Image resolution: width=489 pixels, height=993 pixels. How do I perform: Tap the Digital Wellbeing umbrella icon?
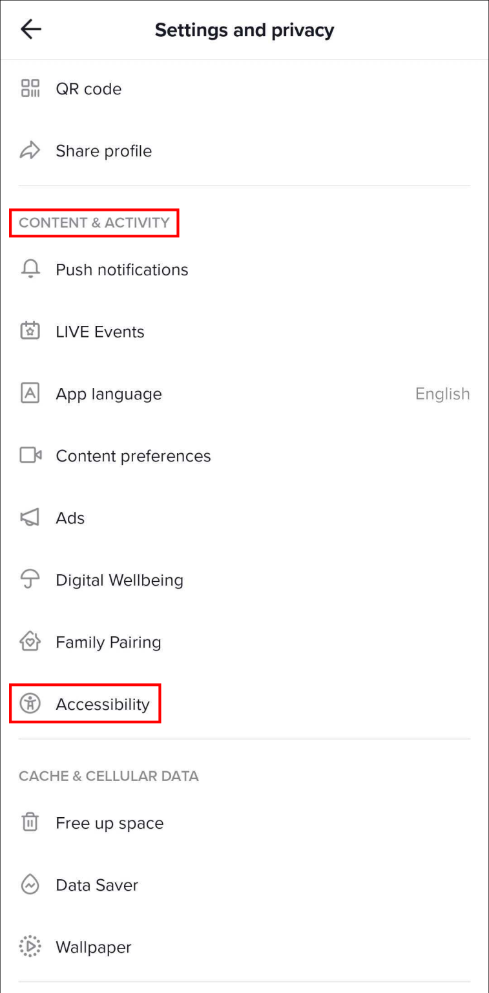click(x=30, y=580)
